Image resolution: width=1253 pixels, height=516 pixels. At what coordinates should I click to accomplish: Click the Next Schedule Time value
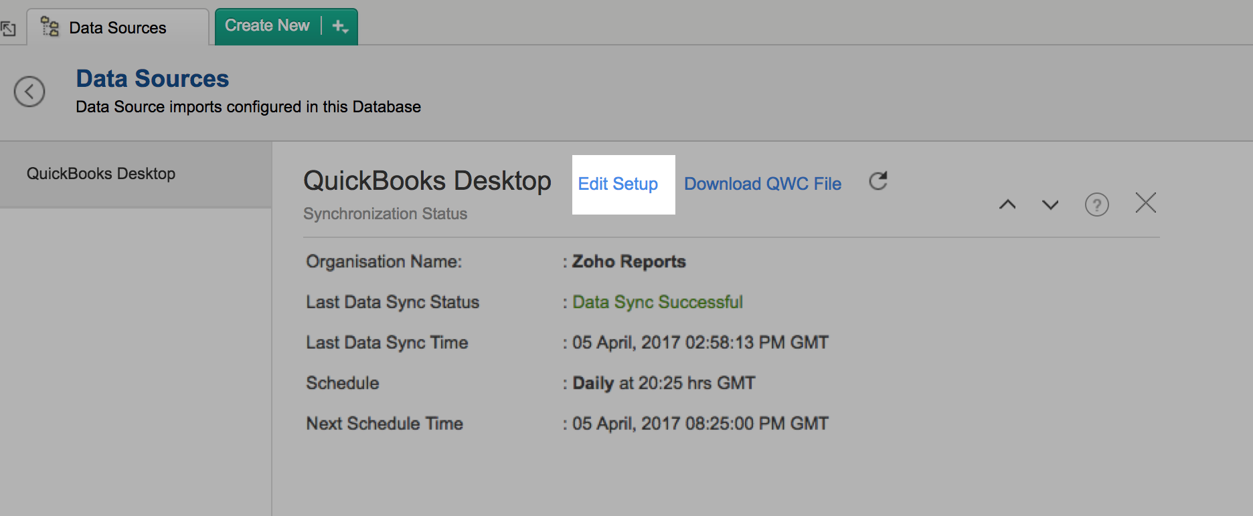point(700,424)
